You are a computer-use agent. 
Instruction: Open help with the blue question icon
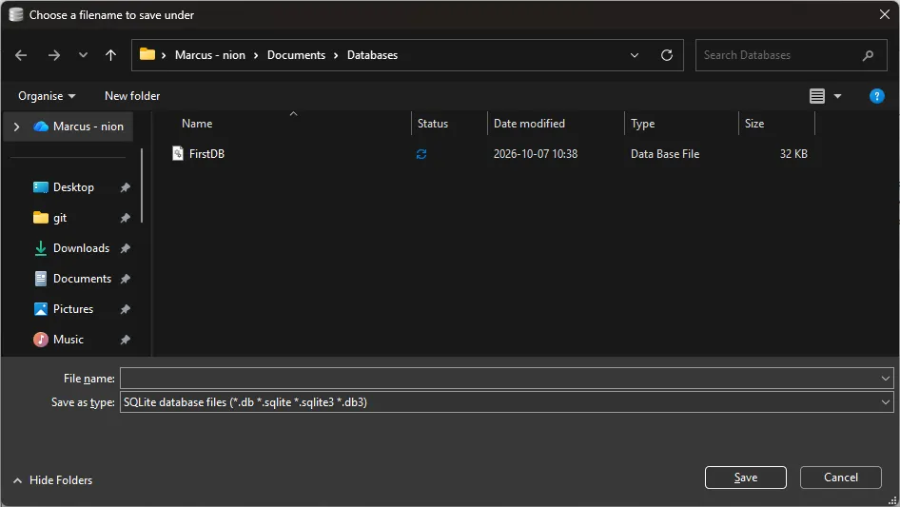click(x=876, y=96)
